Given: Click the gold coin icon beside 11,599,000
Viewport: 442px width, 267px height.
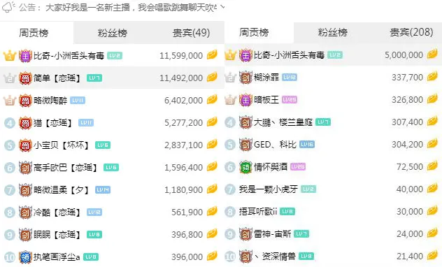Looking at the screenshot, I should [x=212, y=55].
